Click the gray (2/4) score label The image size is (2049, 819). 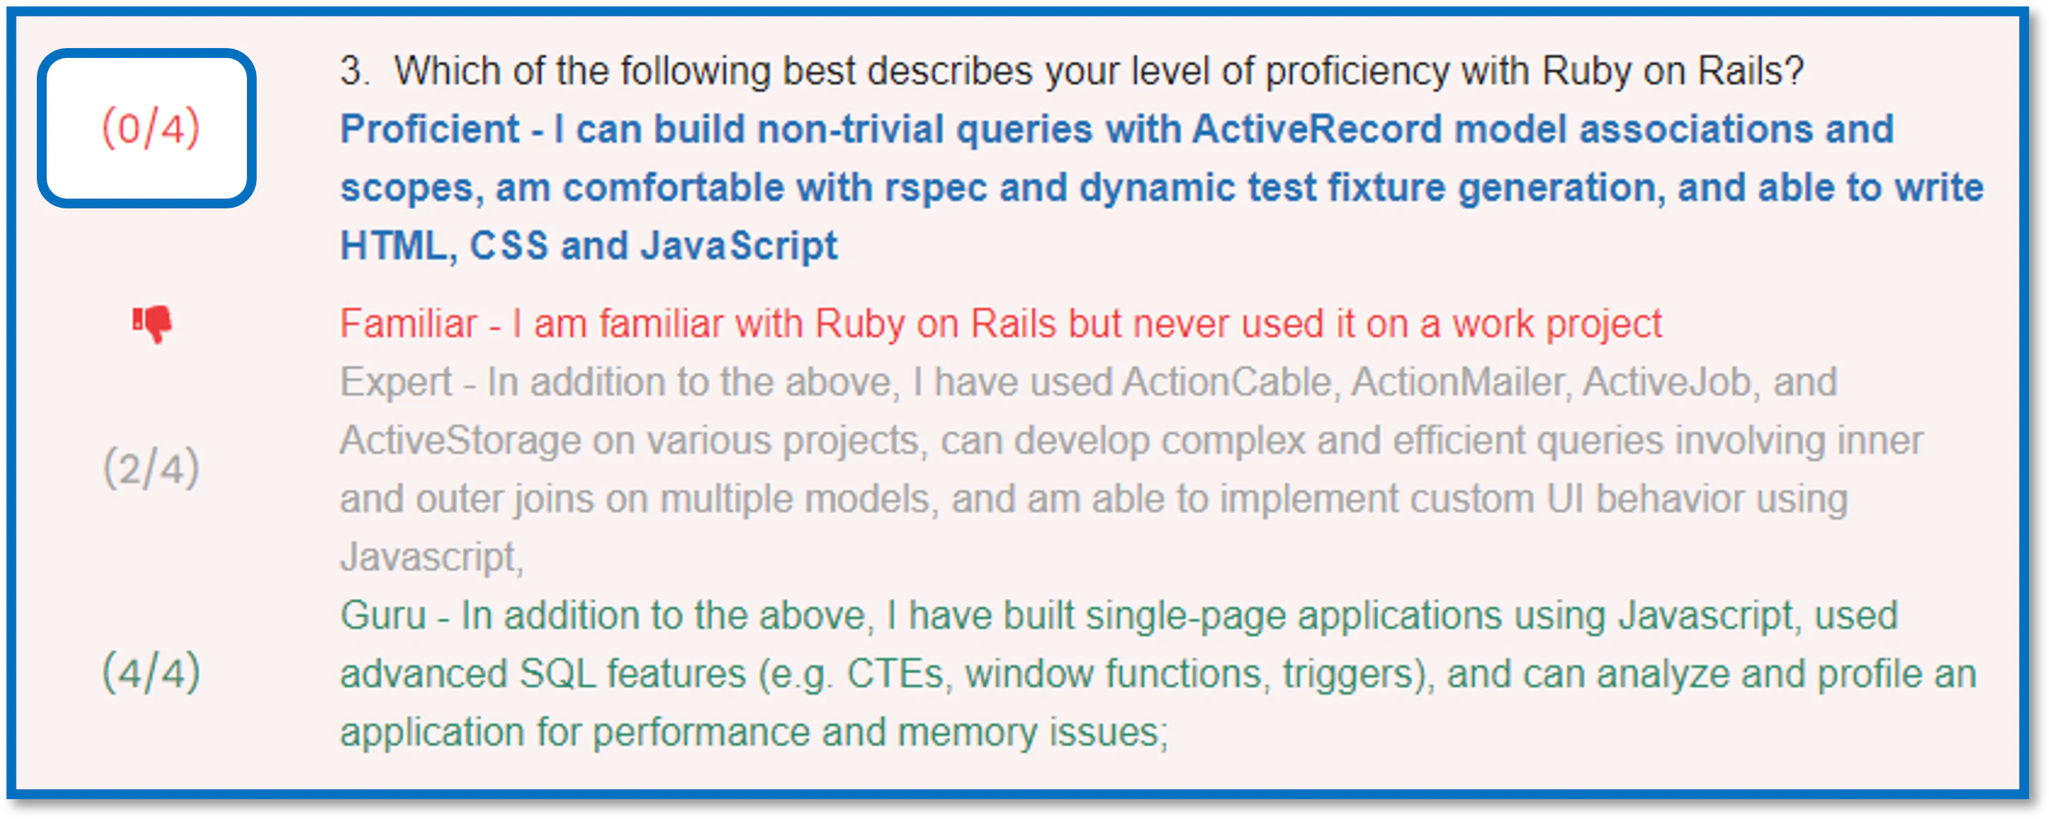151,469
